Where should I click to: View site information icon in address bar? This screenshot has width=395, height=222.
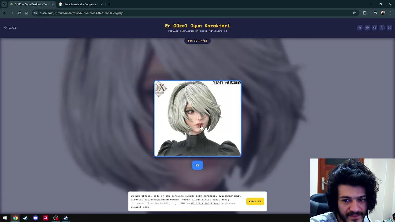(35, 13)
